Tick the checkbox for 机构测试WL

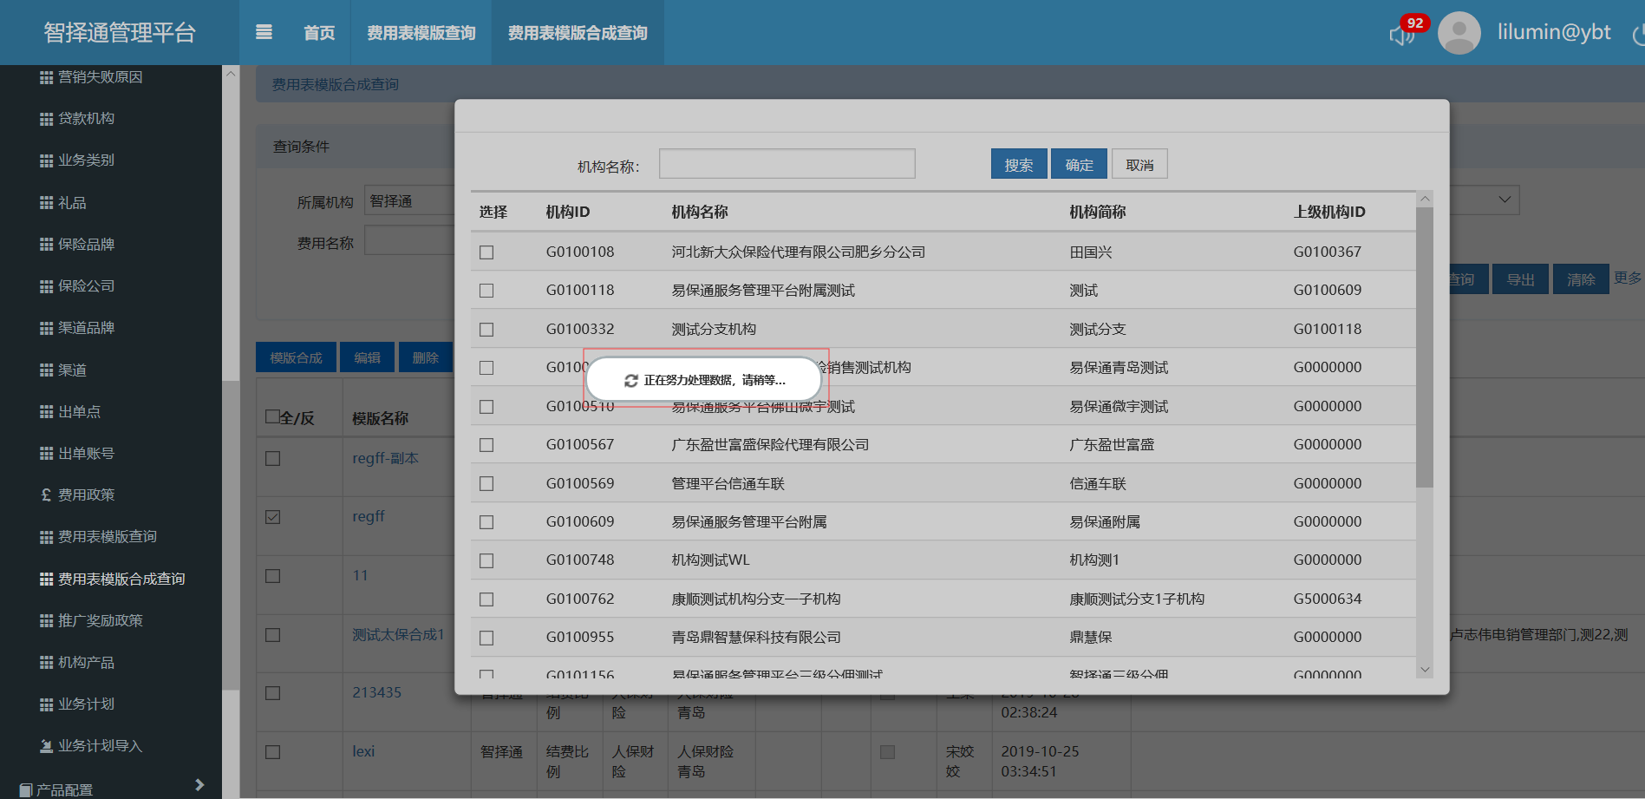click(x=486, y=560)
